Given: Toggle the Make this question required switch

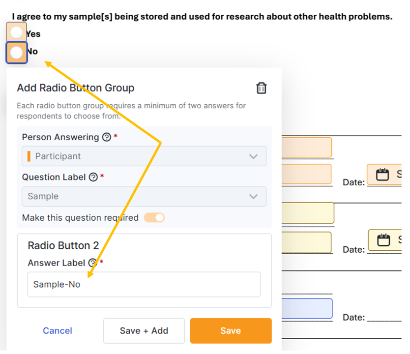Looking at the screenshot, I should (x=154, y=217).
